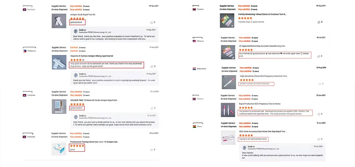Like the Rapid Production HCG Pregnancy Test review
This screenshot has width=355, height=167.
(x=319, y=114)
